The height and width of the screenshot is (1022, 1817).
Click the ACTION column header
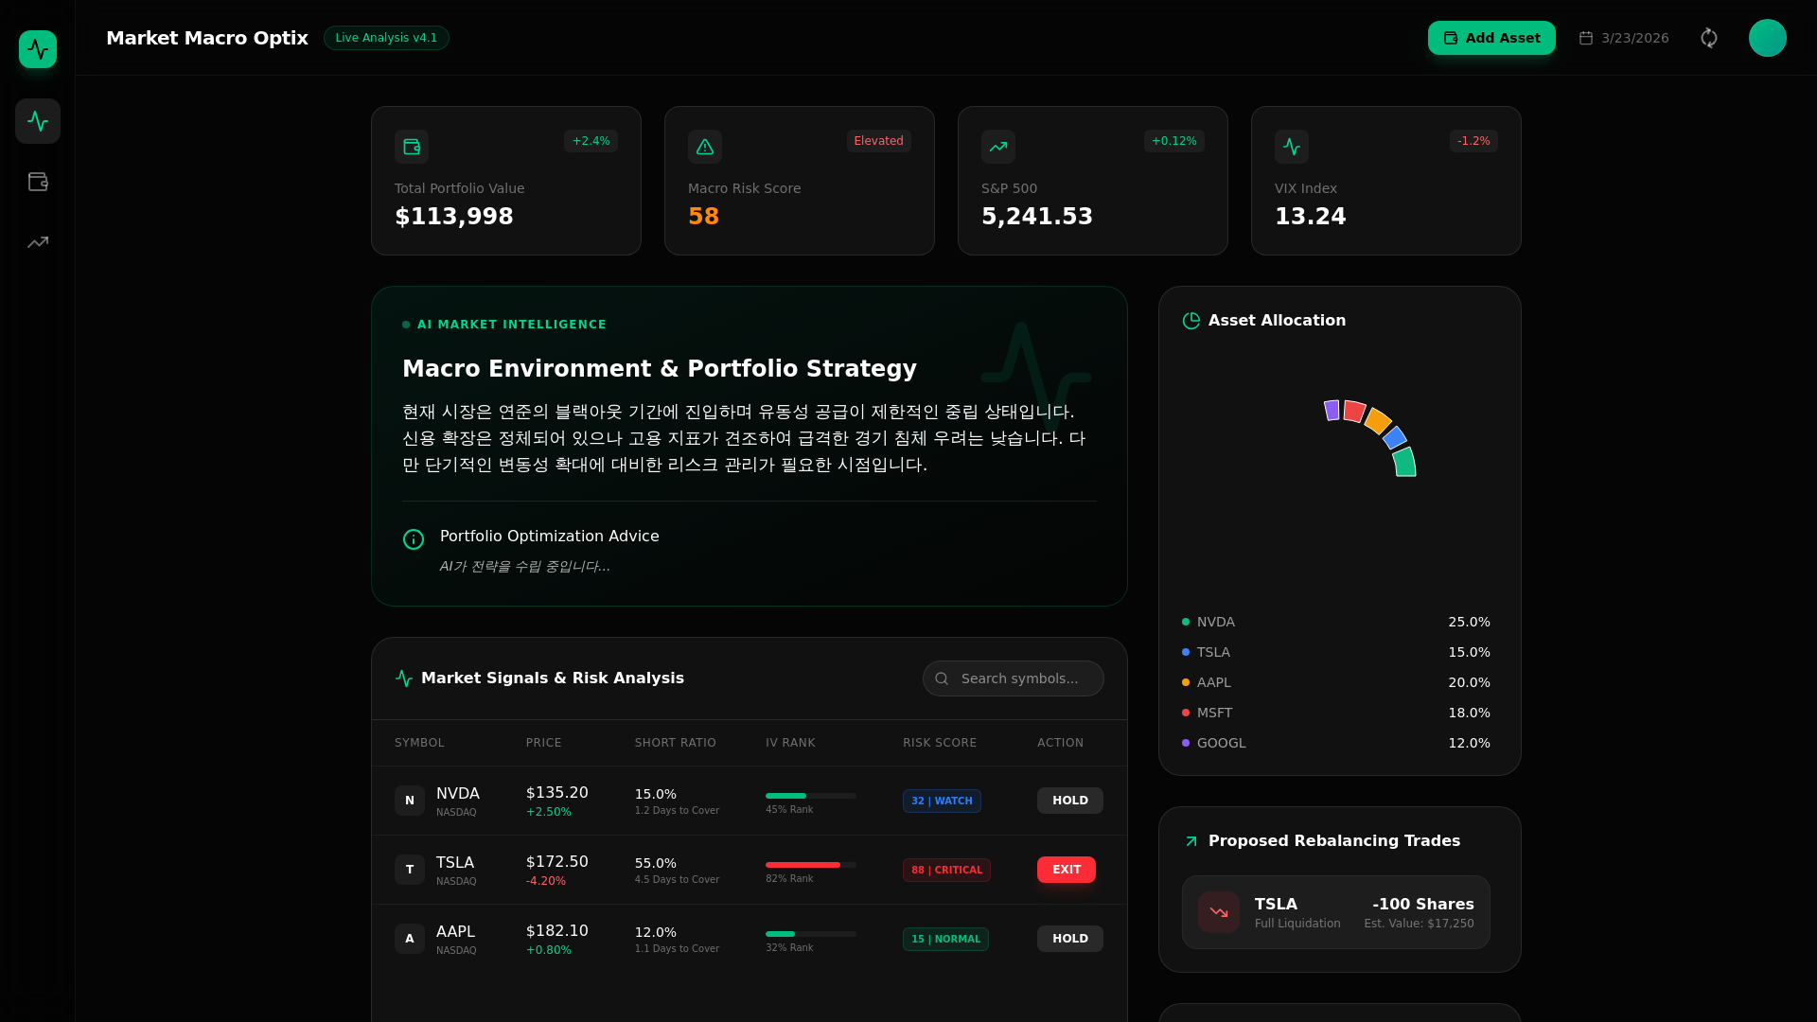pyautogui.click(x=1060, y=743)
